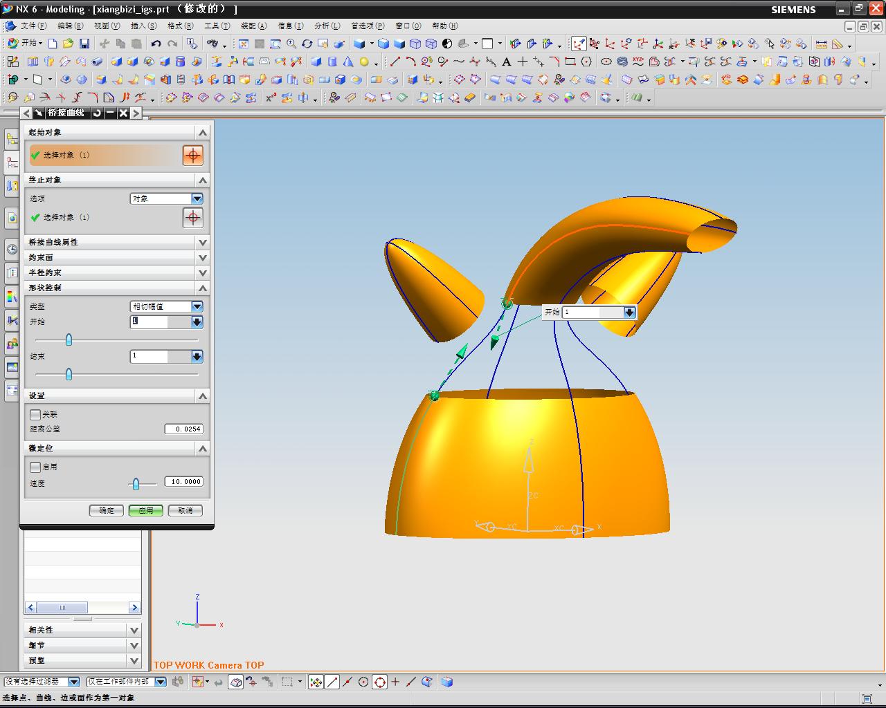Click the yellow Sphere primitive icon
The image size is (886, 708).
pos(364,62)
